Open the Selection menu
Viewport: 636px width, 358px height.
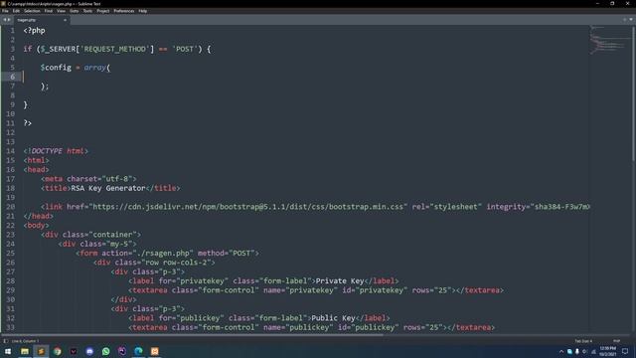32,11
